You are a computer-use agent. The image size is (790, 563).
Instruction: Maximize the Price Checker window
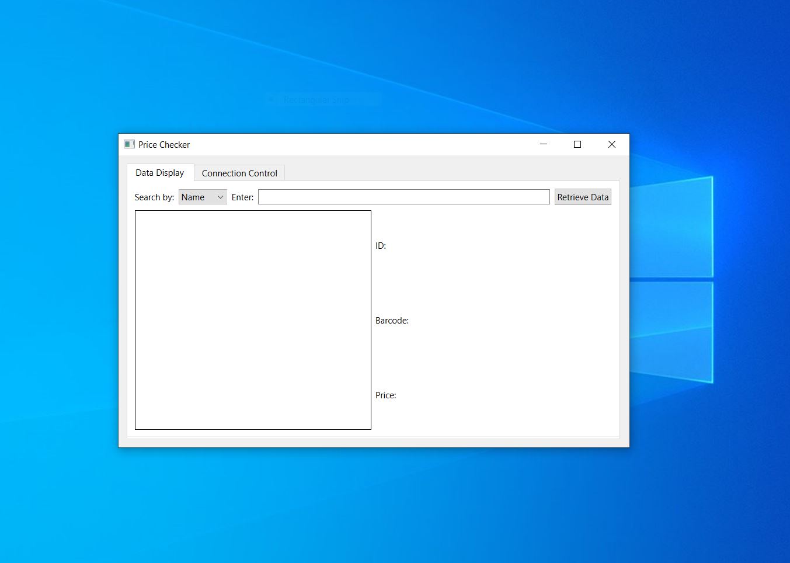pos(577,144)
